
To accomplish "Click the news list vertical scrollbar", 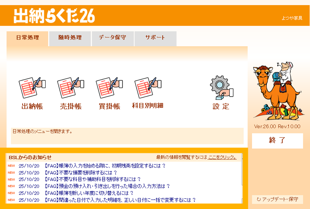I will 243,178.
